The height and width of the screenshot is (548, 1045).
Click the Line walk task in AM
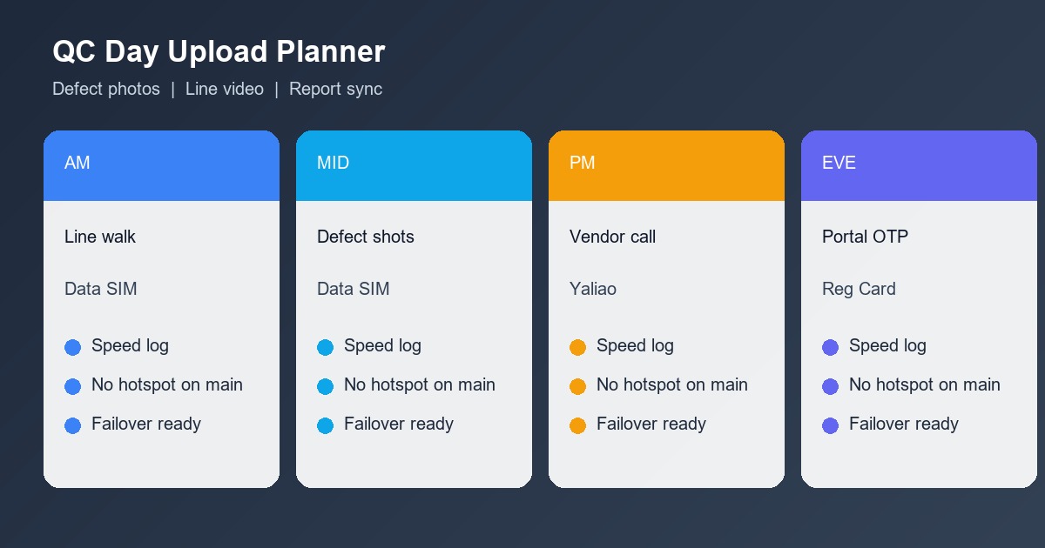(x=100, y=237)
